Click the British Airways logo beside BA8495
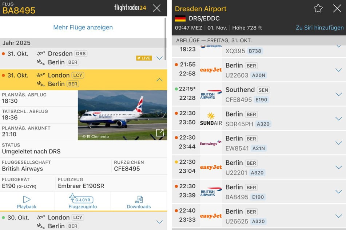The image size is (346, 230). [x=211, y=192]
